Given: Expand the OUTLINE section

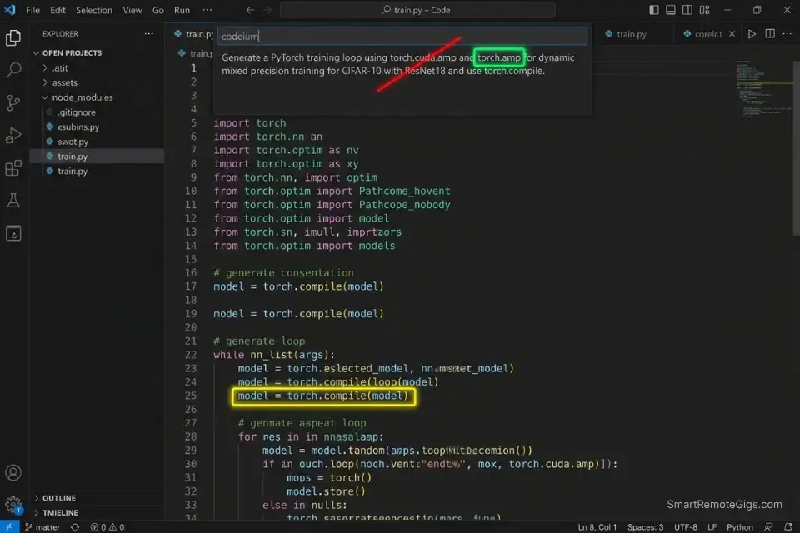Looking at the screenshot, I should pyautogui.click(x=58, y=498).
